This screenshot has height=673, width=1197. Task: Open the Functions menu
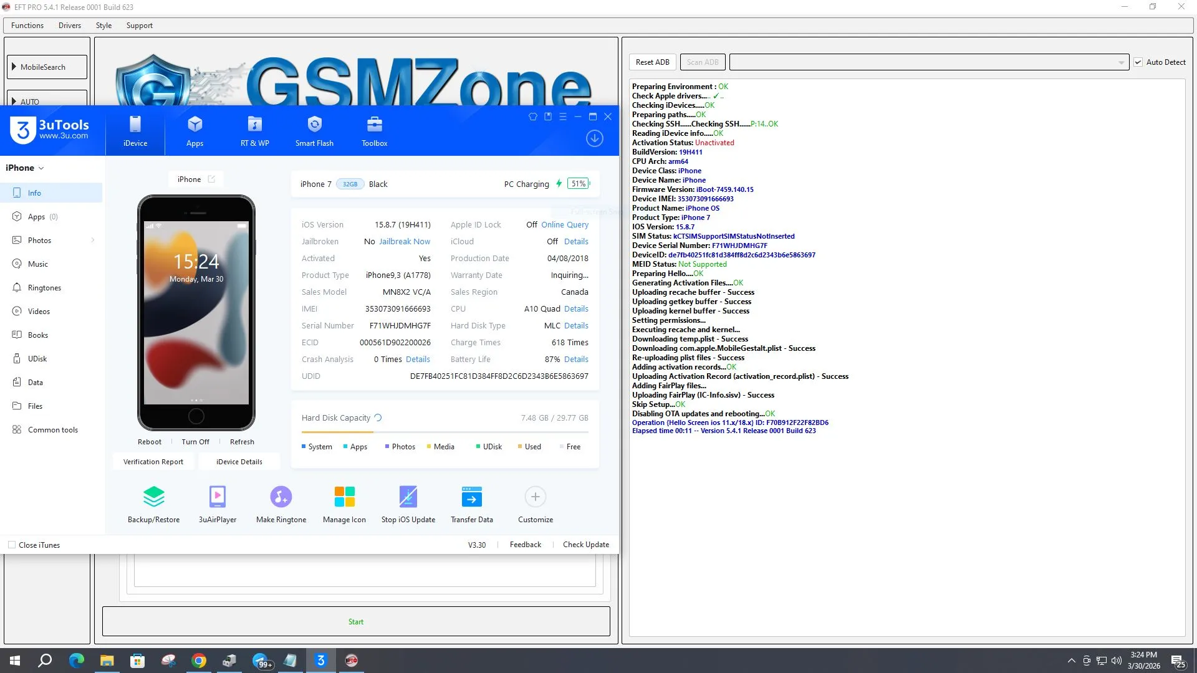click(x=27, y=26)
